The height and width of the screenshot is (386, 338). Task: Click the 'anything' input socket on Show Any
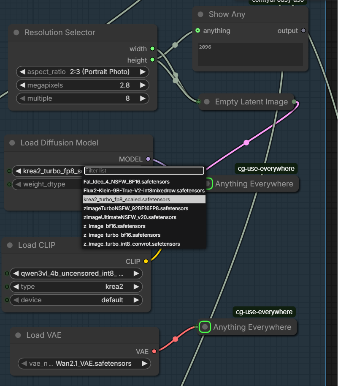pyautogui.click(x=198, y=30)
